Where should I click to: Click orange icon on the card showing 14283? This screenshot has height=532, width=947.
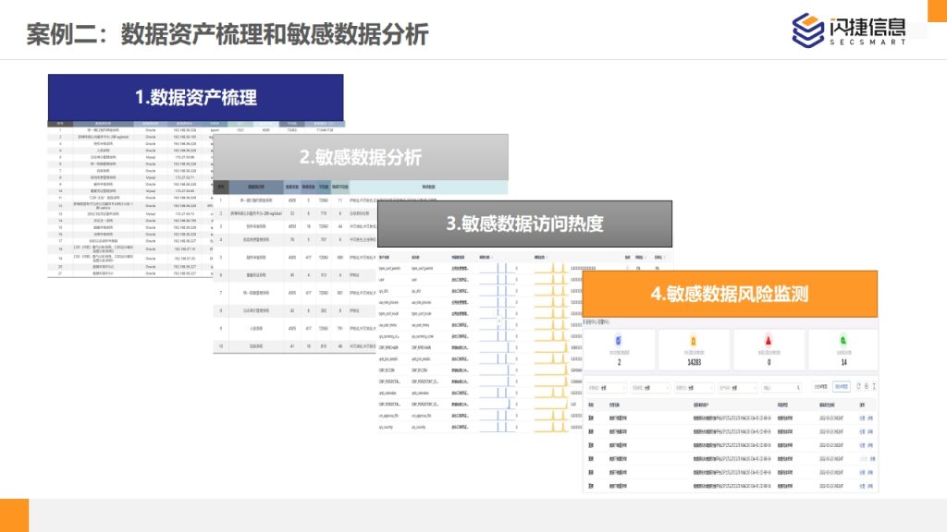pyautogui.click(x=694, y=341)
